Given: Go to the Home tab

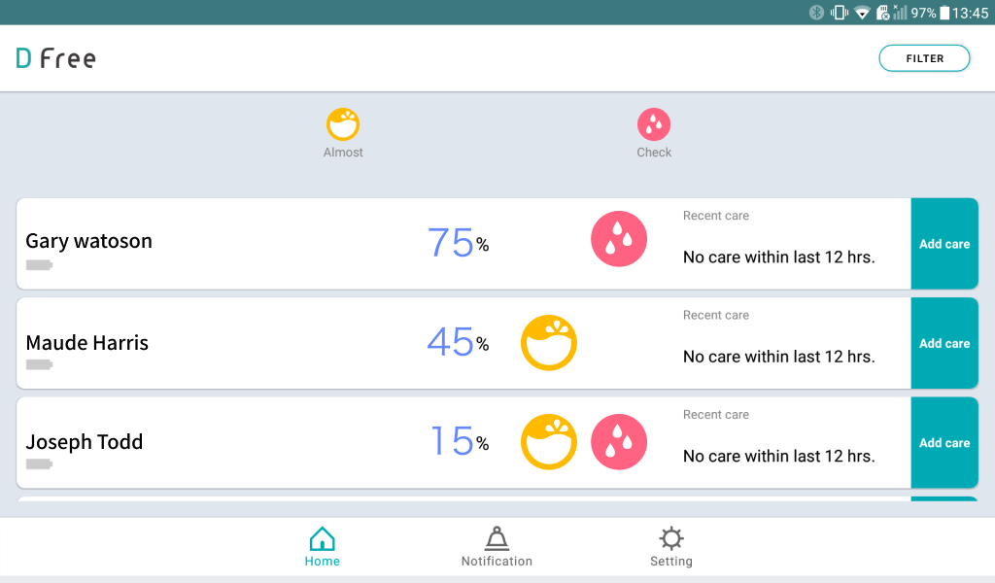Looking at the screenshot, I should (323, 547).
